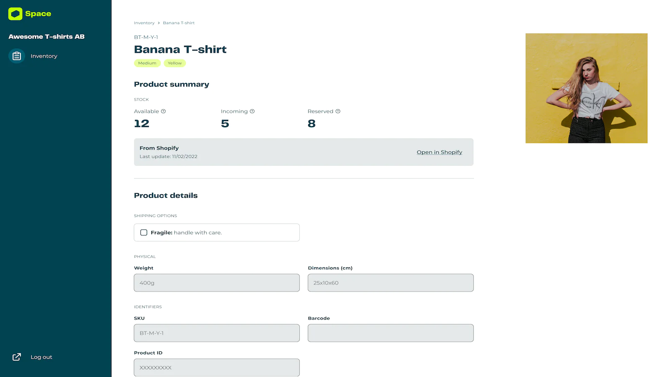Focus the Weight input field

pyautogui.click(x=217, y=283)
